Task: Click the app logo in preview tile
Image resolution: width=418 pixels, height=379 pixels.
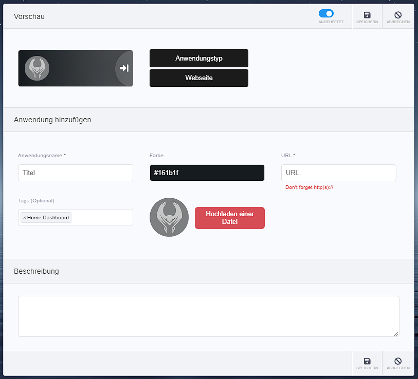Action: pyautogui.click(x=37, y=68)
